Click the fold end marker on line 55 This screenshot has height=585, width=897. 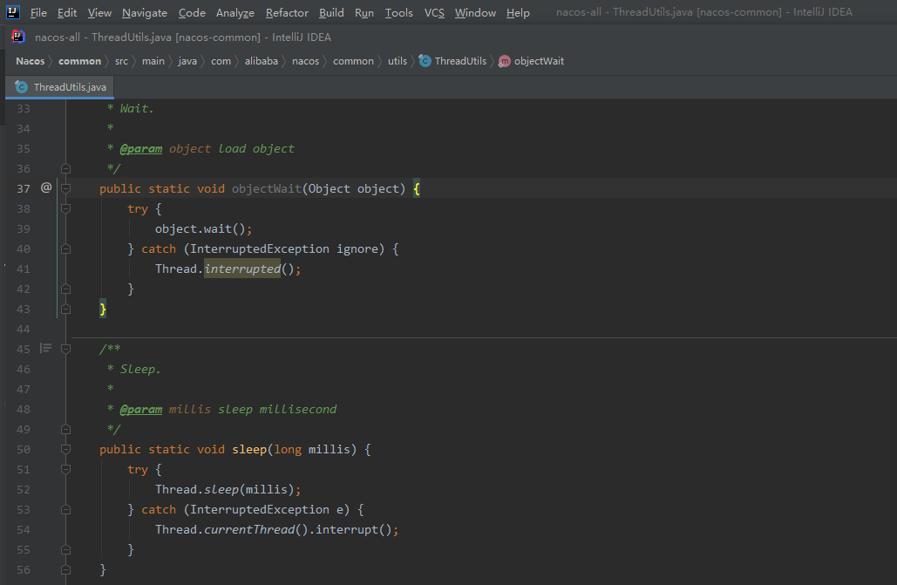[x=65, y=549]
